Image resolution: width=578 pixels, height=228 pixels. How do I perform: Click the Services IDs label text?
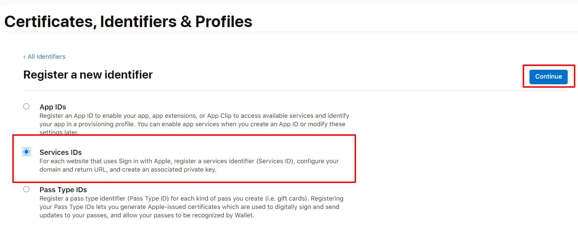[60, 152]
